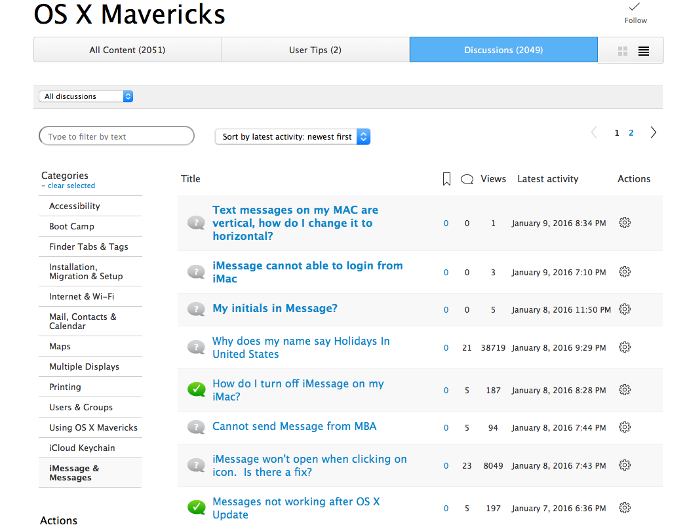The width and height of the screenshot is (687, 525).
Task: Open 'Cannot send Message from MBA' thread
Action: [x=294, y=427]
